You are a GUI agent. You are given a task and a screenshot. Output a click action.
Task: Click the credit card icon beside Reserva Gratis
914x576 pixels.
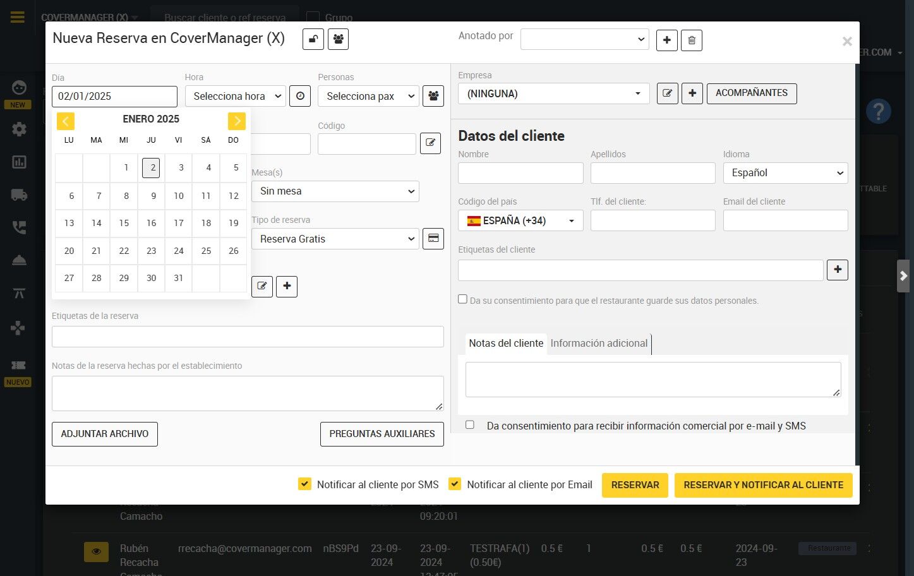(x=433, y=239)
